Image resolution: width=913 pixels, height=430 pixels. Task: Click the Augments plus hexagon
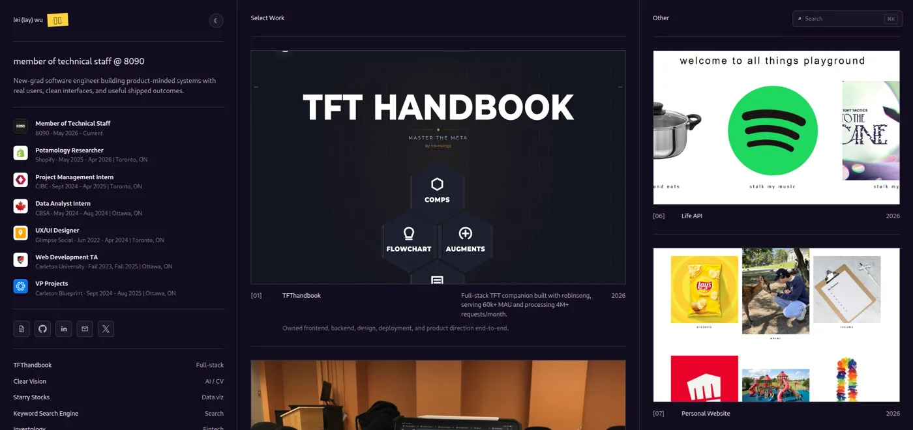coord(465,240)
